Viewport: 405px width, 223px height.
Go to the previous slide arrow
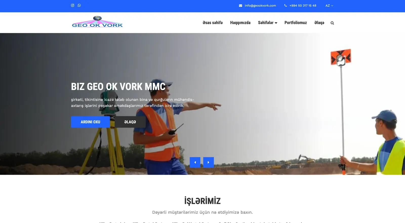tap(195, 162)
